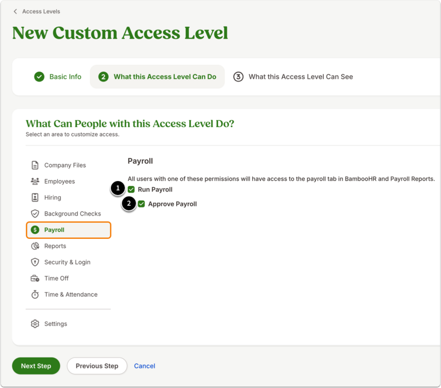This screenshot has height=388, width=441.
Task: Select What this Access Level Can Do step
Action: pos(157,76)
